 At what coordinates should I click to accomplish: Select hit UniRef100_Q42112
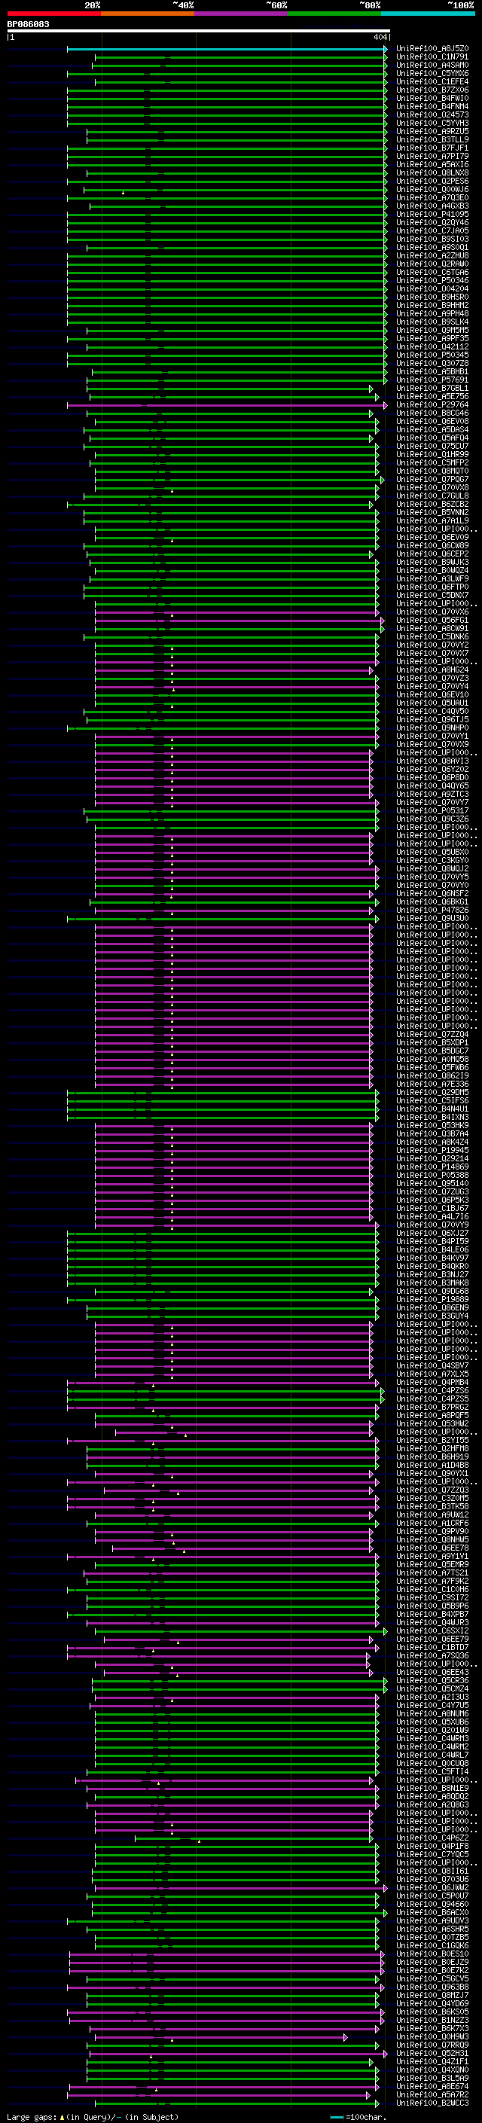pyautogui.click(x=432, y=347)
